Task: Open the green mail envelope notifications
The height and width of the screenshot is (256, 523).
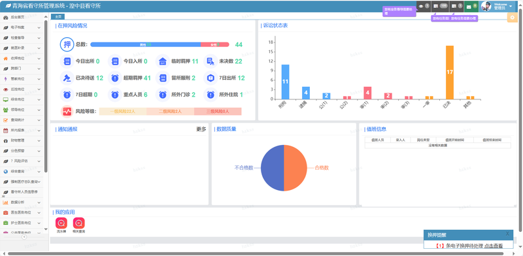Action: coord(469,7)
